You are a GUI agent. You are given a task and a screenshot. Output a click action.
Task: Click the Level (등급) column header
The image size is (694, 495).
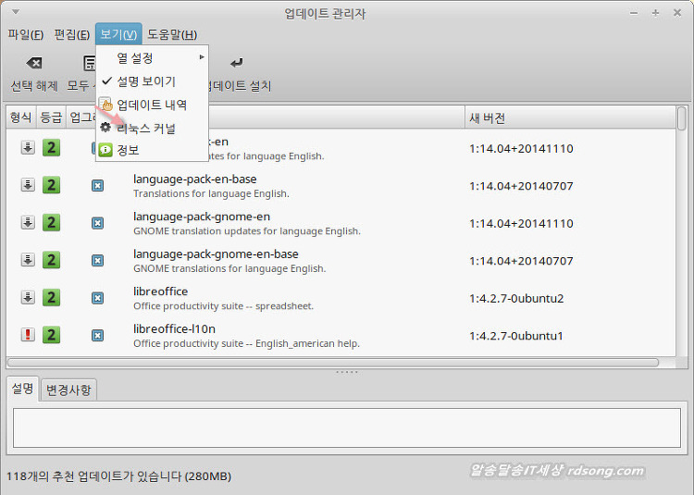[x=50, y=118]
